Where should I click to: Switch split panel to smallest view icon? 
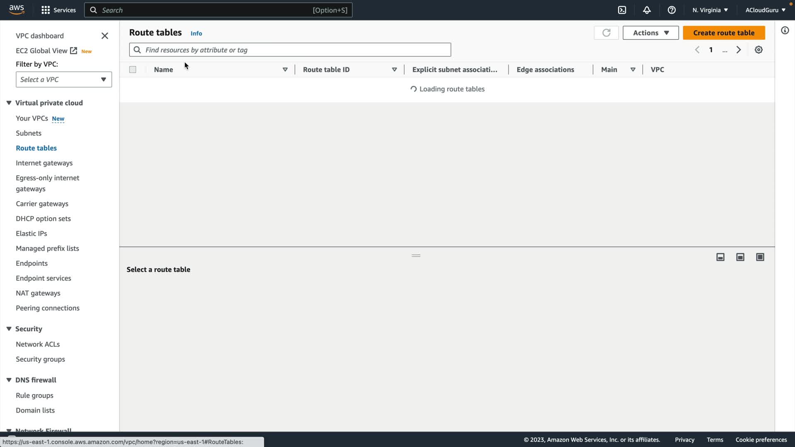[720, 257]
